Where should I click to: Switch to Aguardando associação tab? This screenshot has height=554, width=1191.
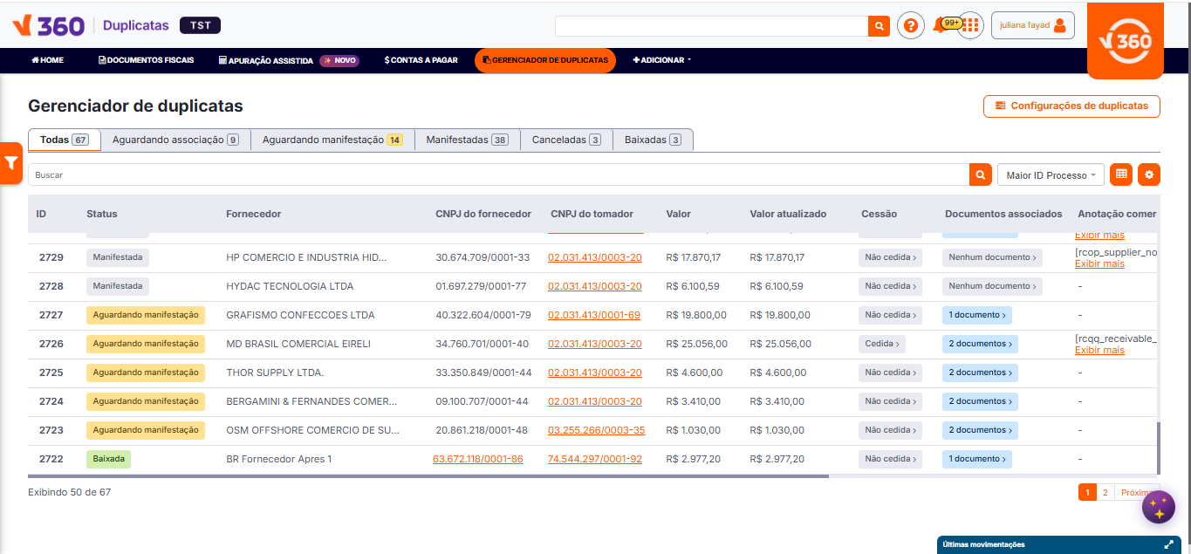175,140
